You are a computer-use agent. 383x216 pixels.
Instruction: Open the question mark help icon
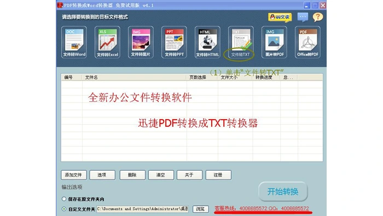tap(318, 17)
